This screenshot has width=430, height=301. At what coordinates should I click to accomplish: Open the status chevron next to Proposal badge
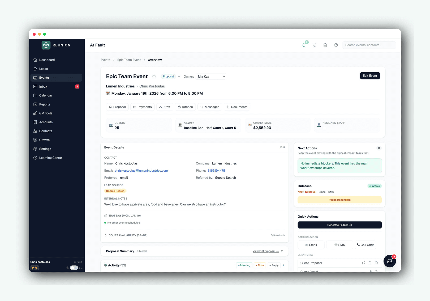click(179, 77)
